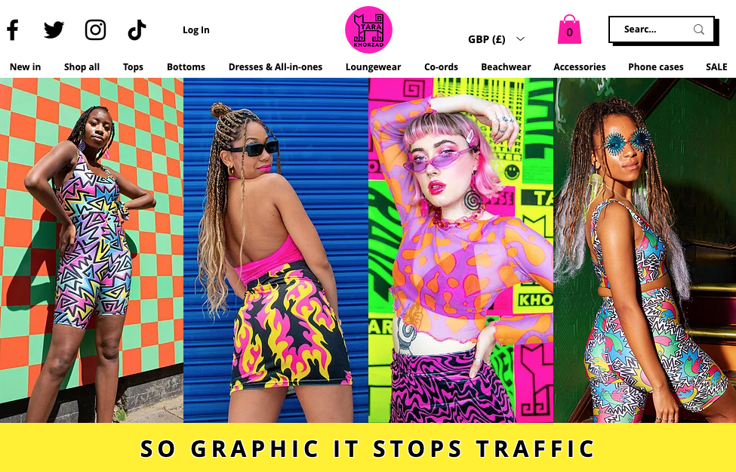Click the Tara Khorzad pink logo
This screenshot has width=736, height=472.
pos(368,29)
